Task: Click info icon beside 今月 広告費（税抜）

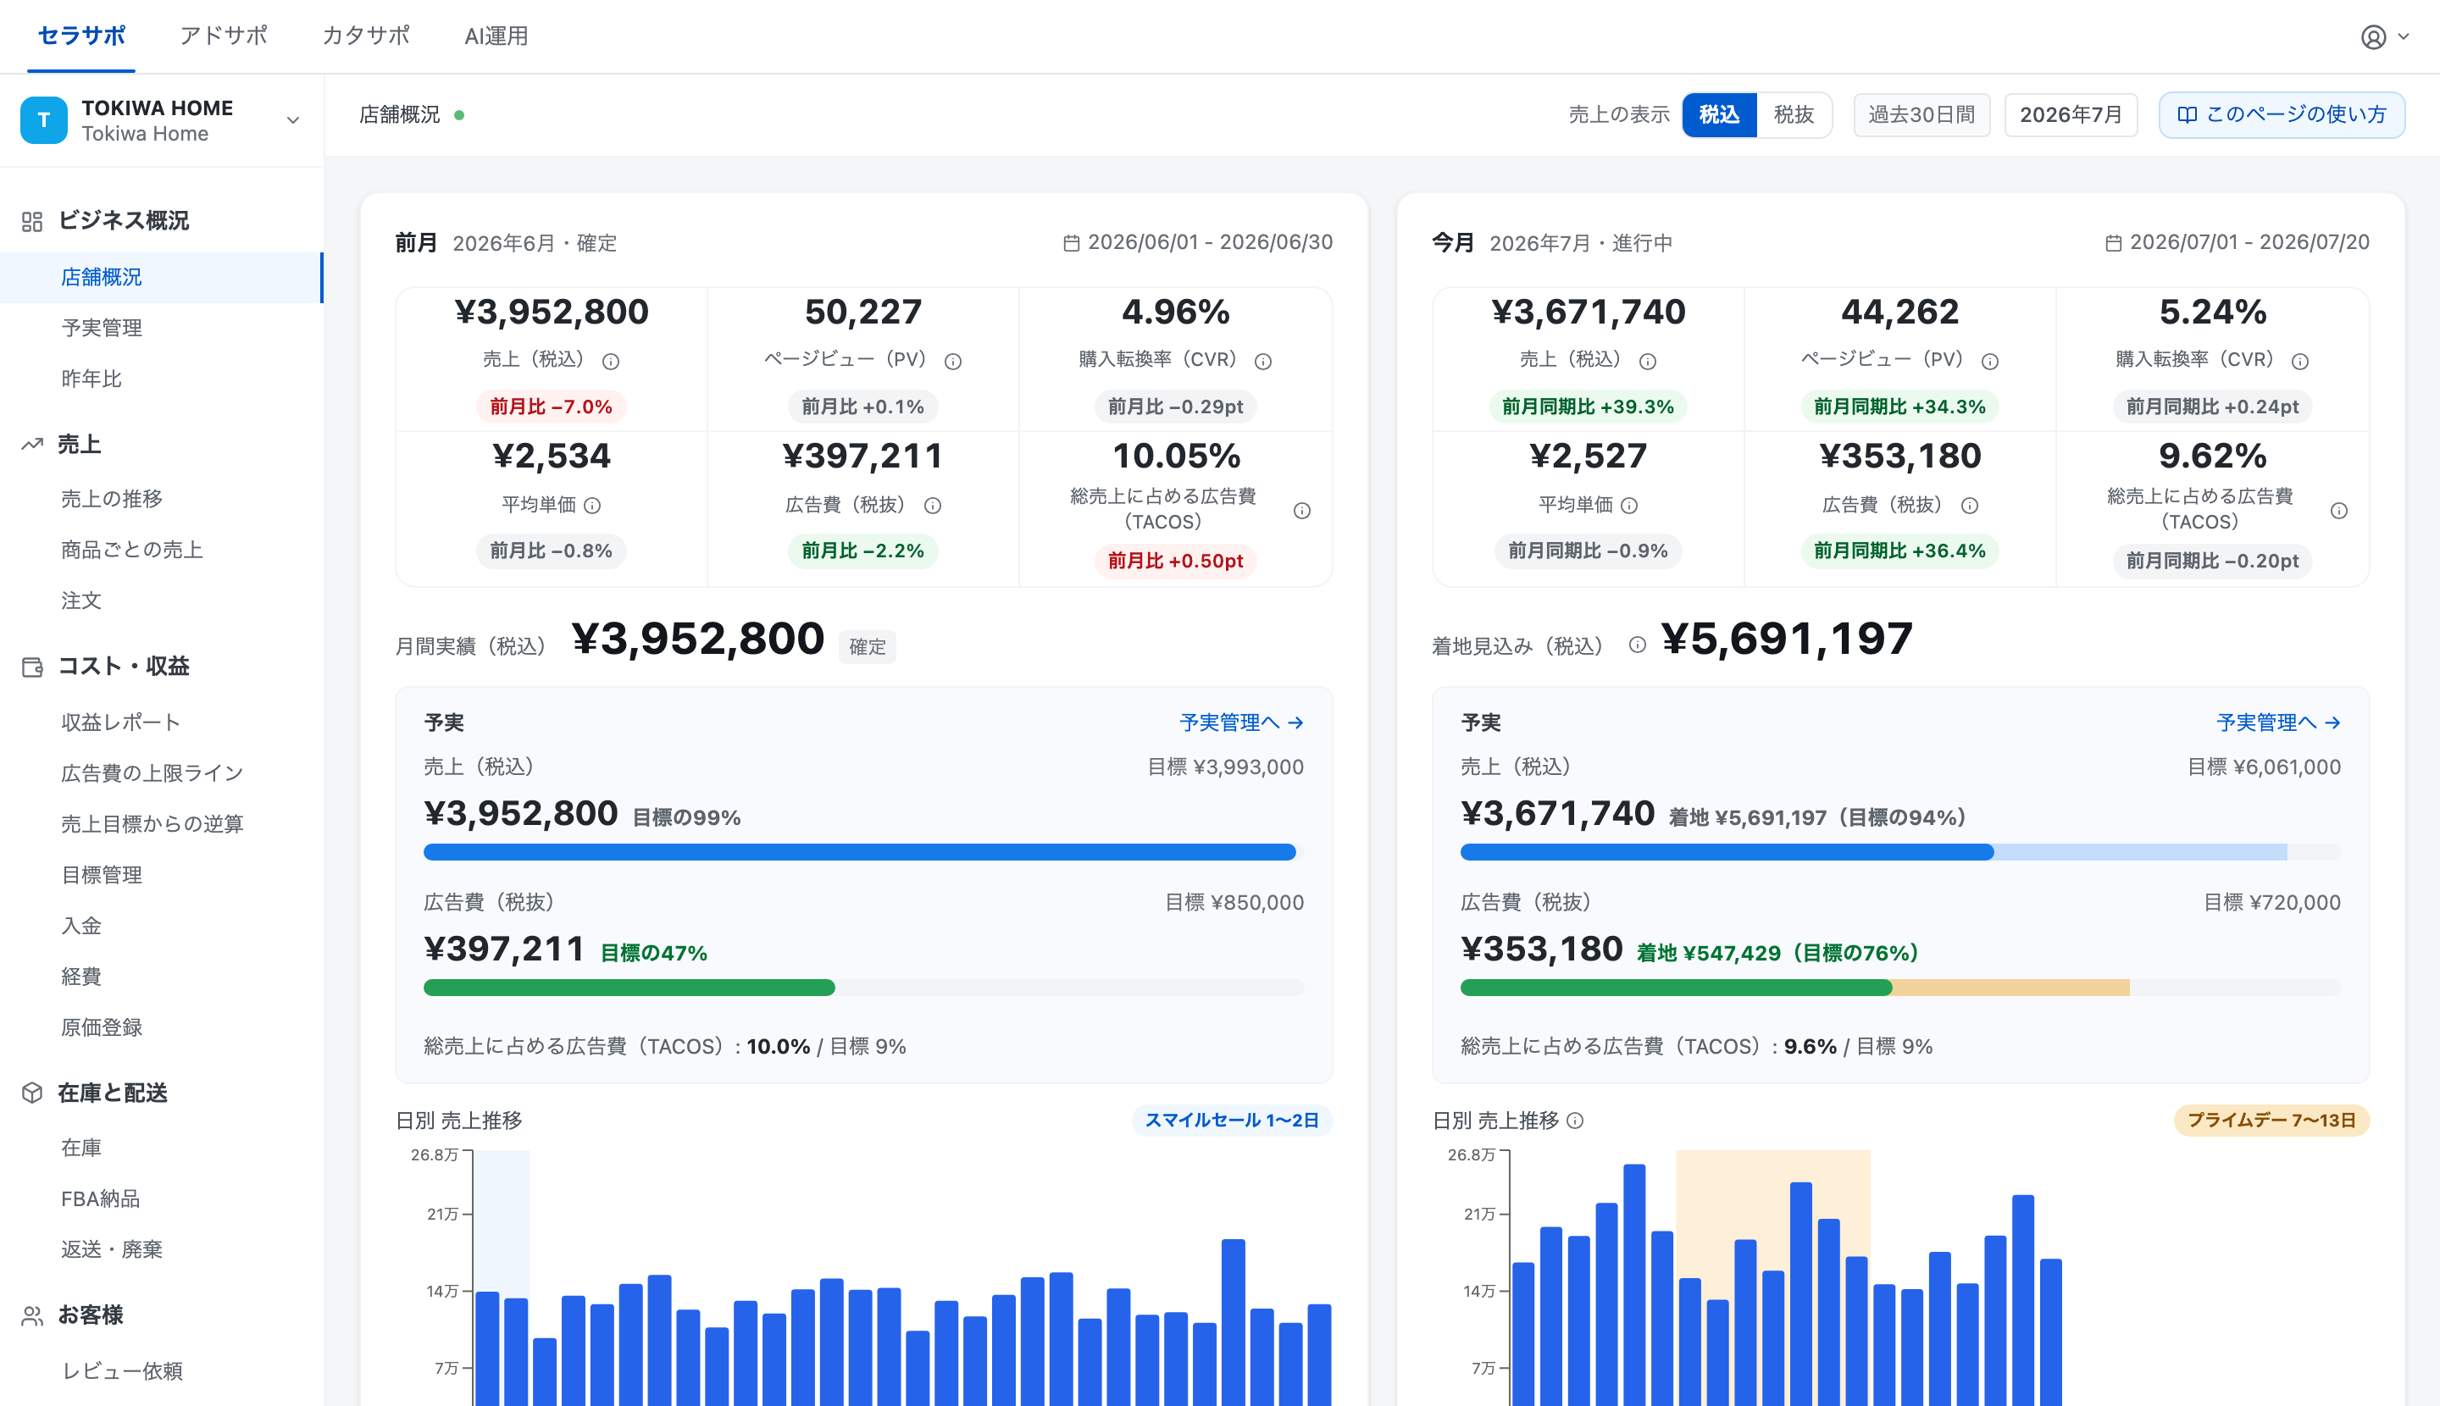Action: (1970, 505)
